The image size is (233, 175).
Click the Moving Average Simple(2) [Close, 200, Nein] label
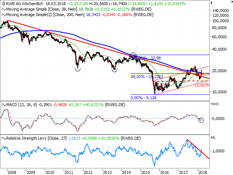[45, 15]
